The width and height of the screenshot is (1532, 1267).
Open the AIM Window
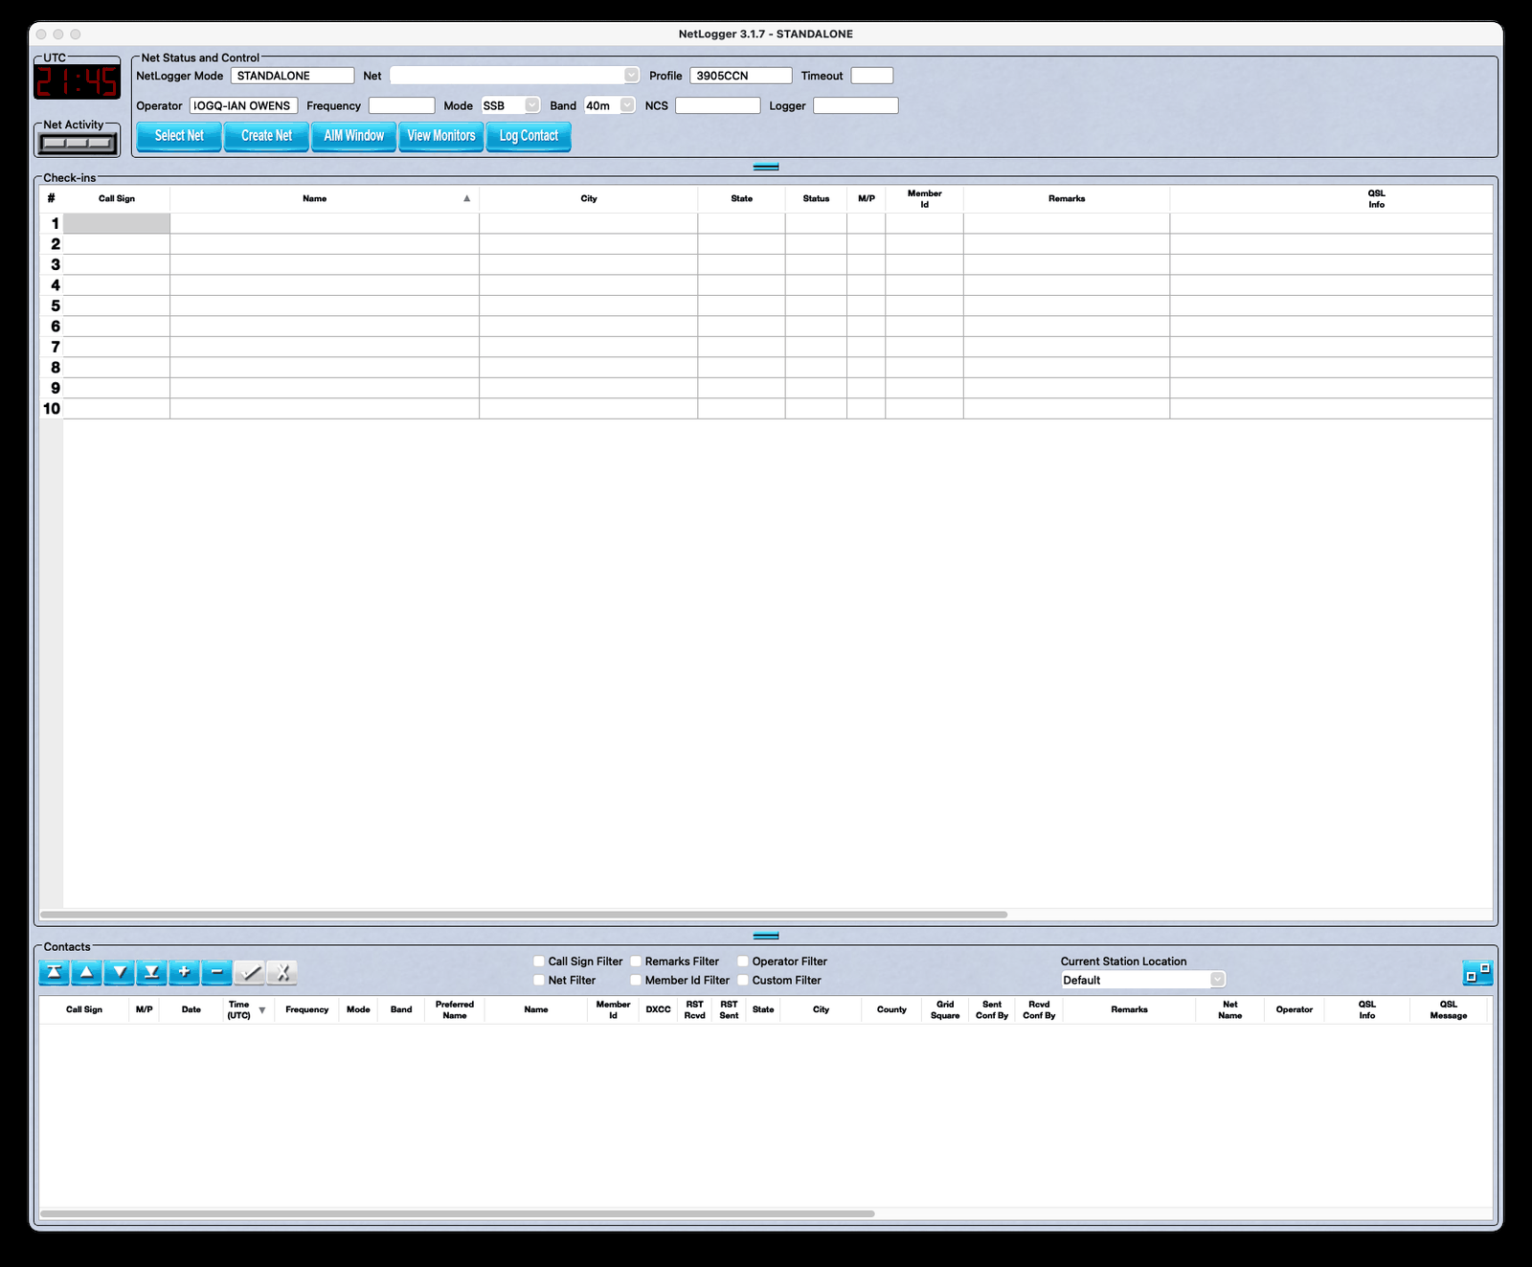tap(353, 136)
